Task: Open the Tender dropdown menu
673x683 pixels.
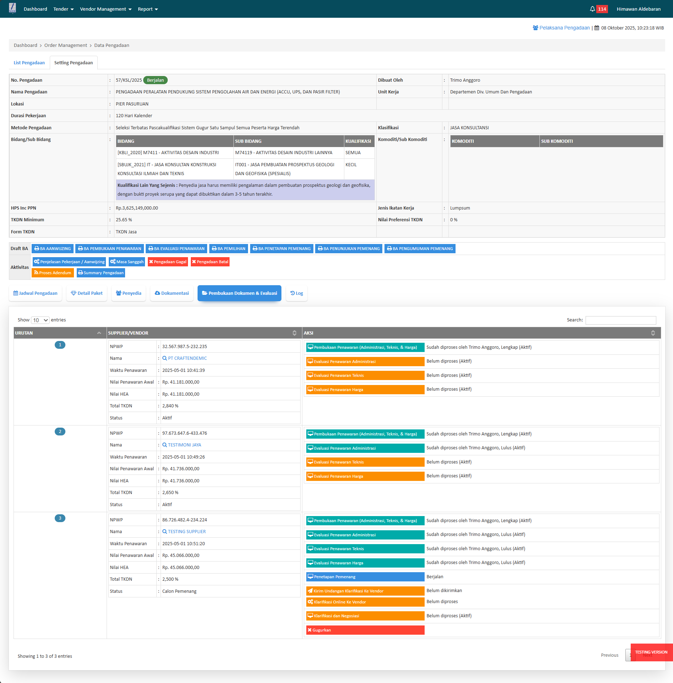Action: 63,9
